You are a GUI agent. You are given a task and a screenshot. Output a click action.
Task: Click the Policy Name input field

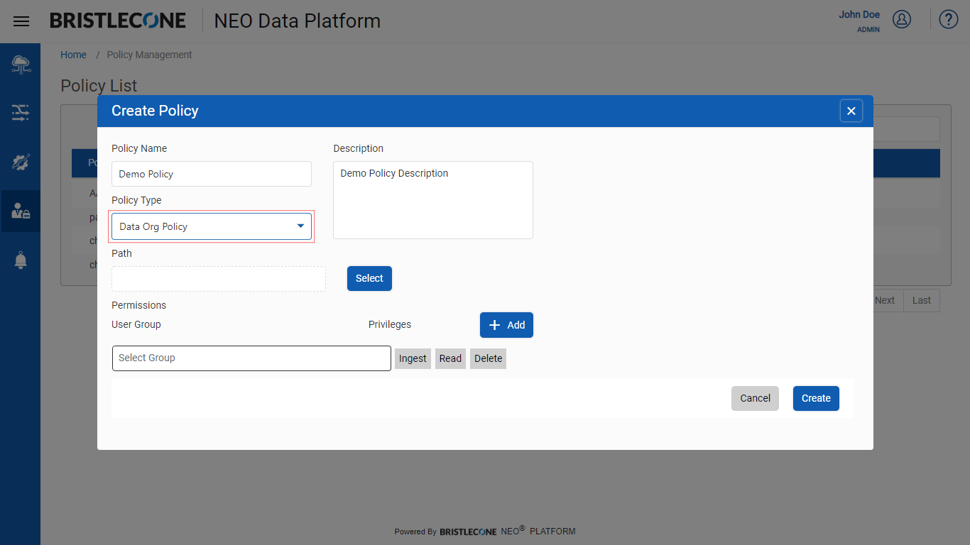pyautogui.click(x=212, y=174)
